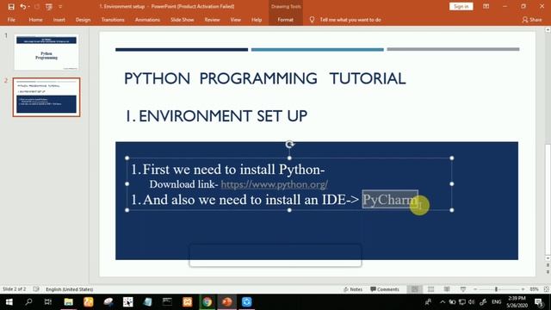Open the Action Center notifications icon
The width and height of the screenshot is (551, 310).
[539, 302]
